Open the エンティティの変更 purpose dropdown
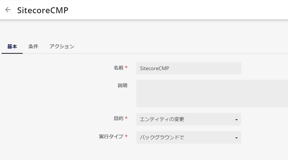Screen dimensions: 288x160 (x=188, y=119)
